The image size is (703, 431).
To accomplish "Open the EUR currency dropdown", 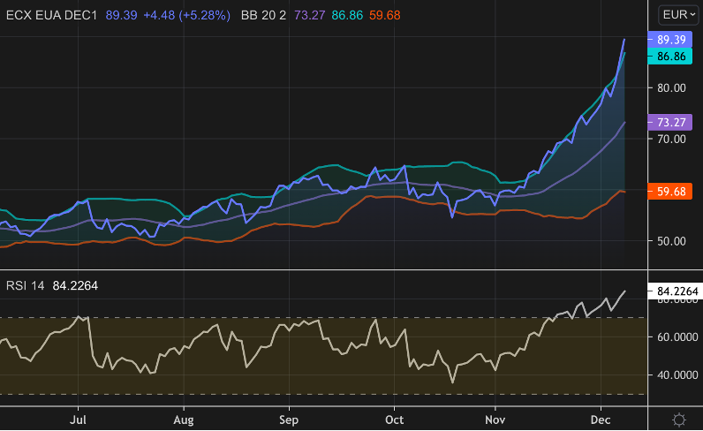I will click(x=676, y=15).
